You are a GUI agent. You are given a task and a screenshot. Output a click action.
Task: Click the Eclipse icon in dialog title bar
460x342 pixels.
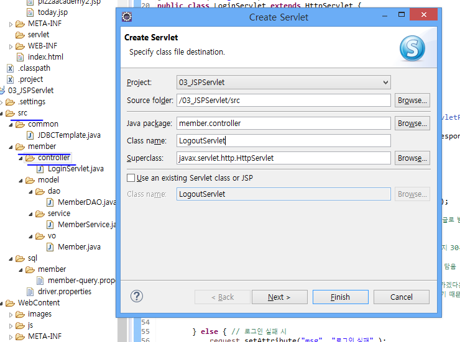tap(127, 17)
